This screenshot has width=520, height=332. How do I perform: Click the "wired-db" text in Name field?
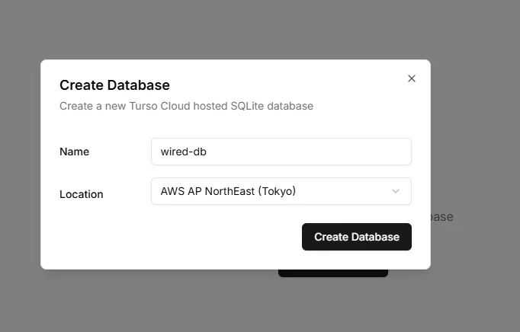click(183, 152)
